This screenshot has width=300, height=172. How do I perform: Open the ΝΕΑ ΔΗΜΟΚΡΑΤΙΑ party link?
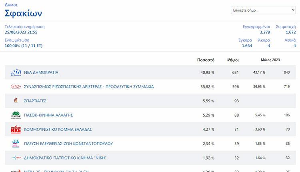coord(41,72)
